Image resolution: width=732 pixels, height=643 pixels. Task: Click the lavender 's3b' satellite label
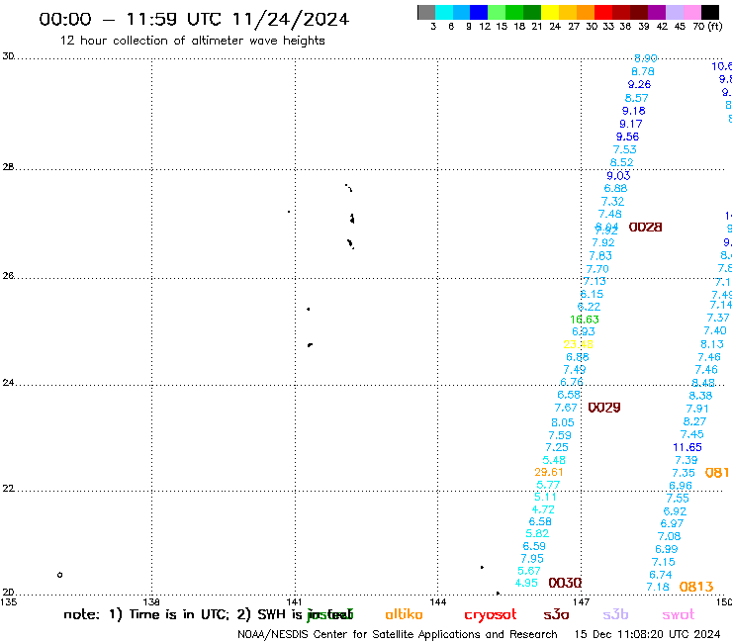click(x=615, y=614)
